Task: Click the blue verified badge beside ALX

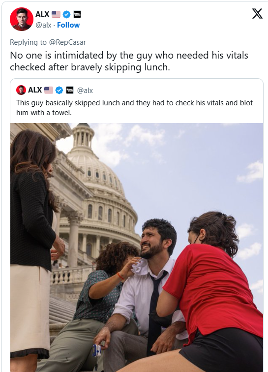Action: [x=67, y=14]
